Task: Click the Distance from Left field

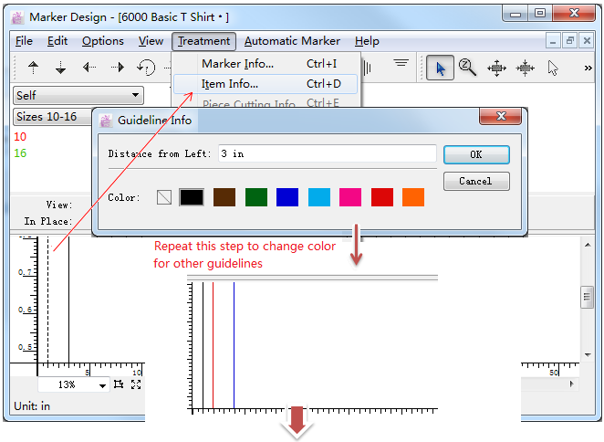Action: pyautogui.click(x=326, y=154)
